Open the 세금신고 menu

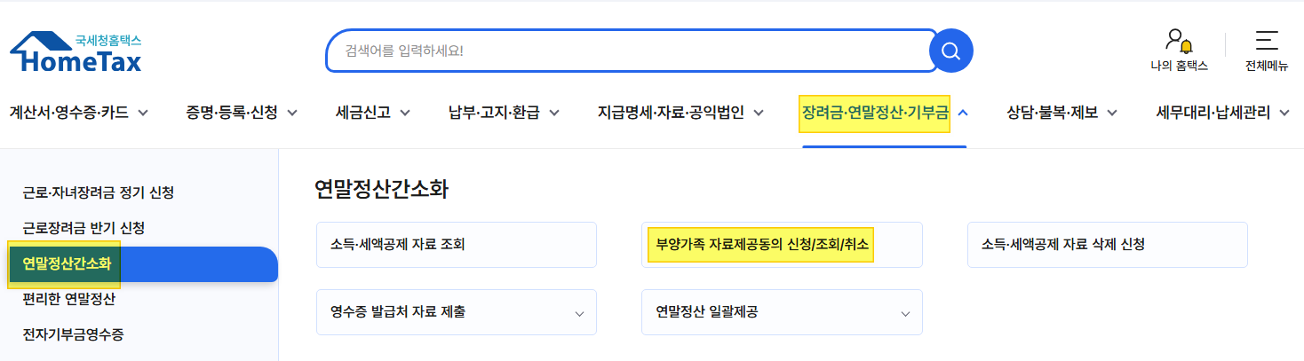[373, 113]
